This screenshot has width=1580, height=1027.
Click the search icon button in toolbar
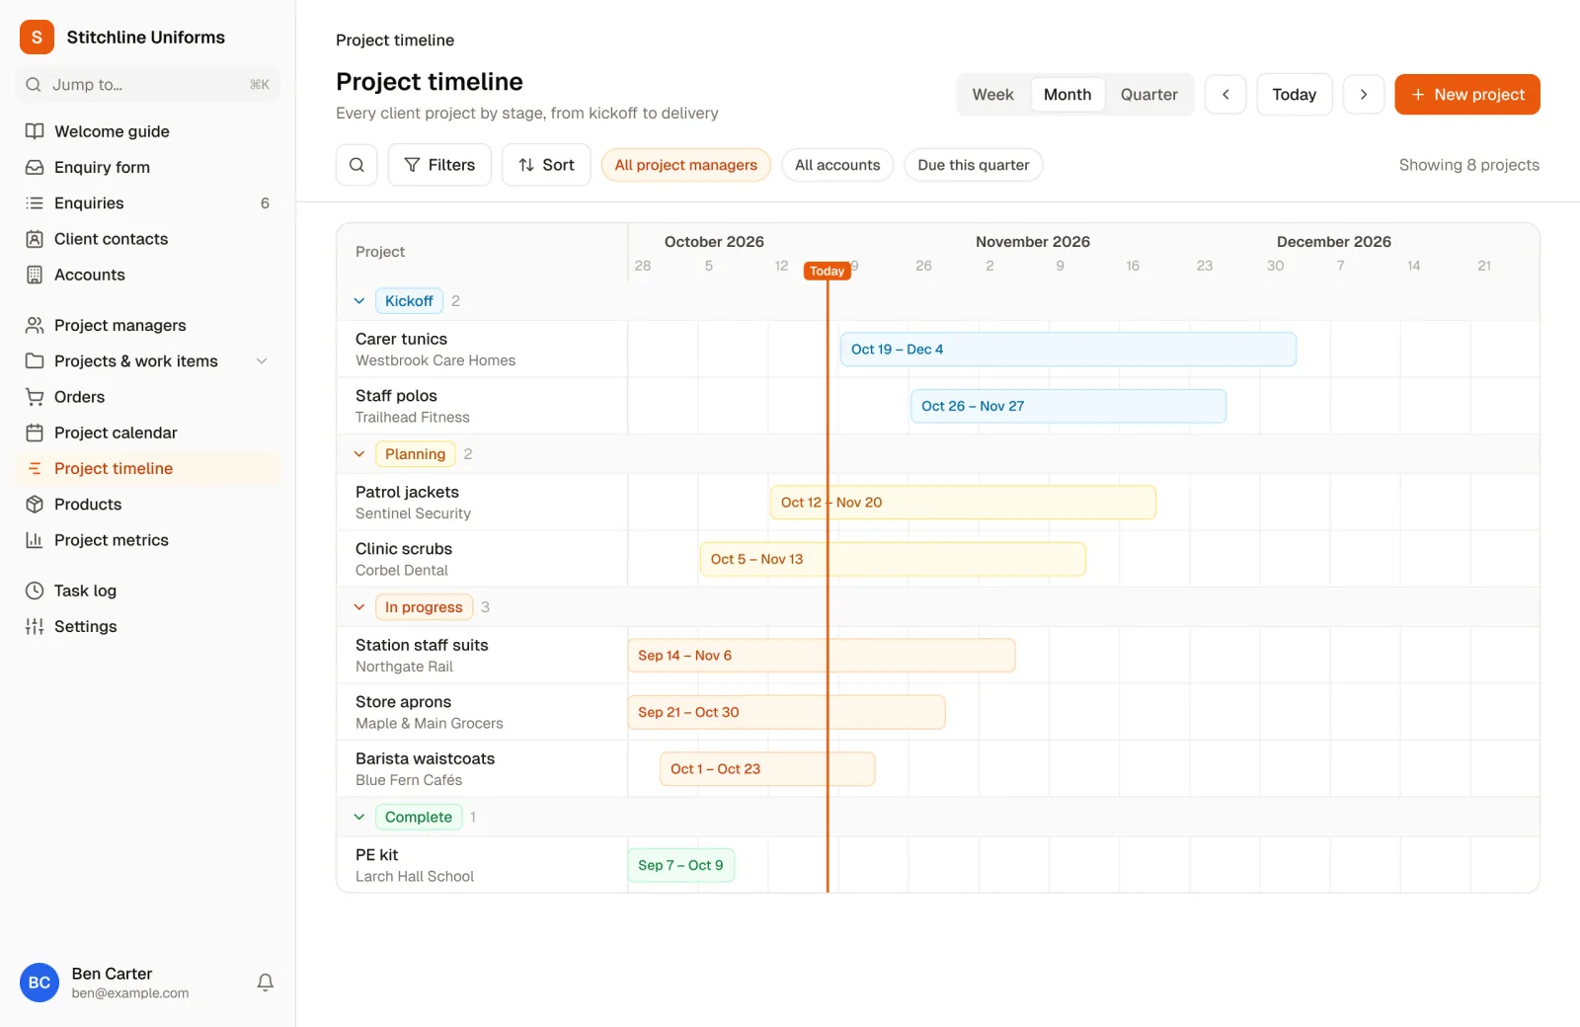click(356, 165)
